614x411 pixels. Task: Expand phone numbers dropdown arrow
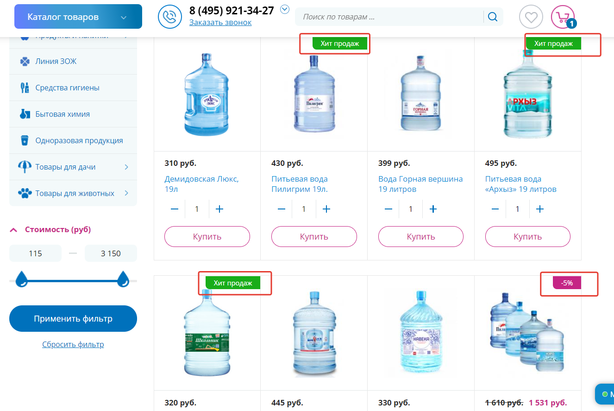point(285,9)
